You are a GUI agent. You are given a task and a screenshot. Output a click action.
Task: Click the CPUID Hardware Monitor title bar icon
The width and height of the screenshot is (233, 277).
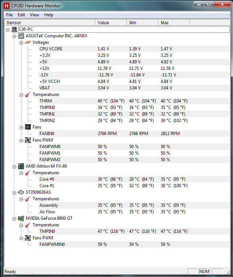[x=7, y=6]
